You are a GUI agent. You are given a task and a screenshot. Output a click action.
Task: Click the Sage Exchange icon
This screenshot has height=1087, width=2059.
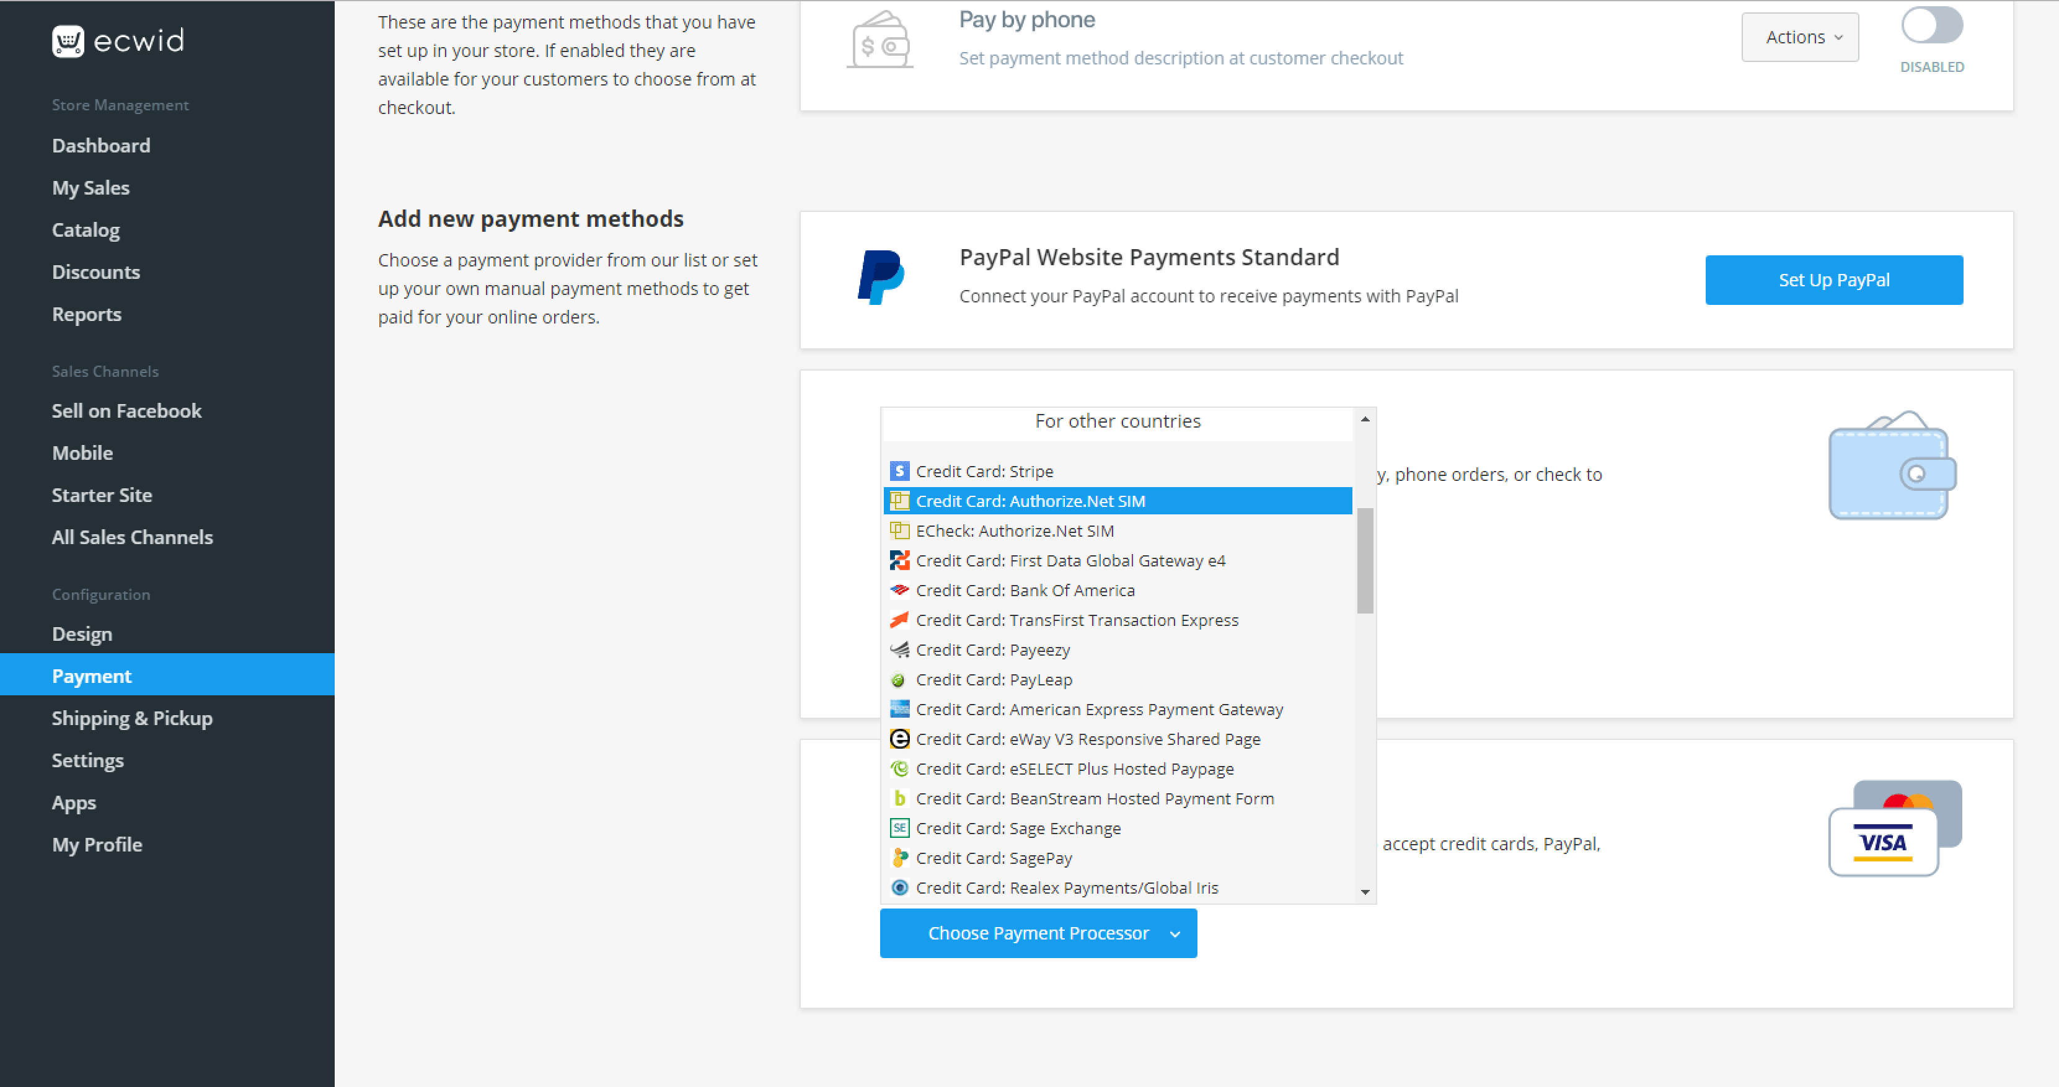899,828
